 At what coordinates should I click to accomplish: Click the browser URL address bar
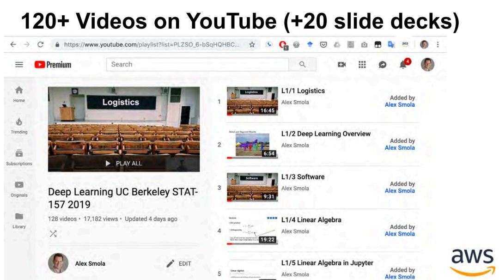pyautogui.click(x=152, y=44)
